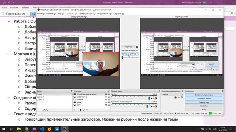Click OneNote undo arrow in title bar

tap(9, 3)
